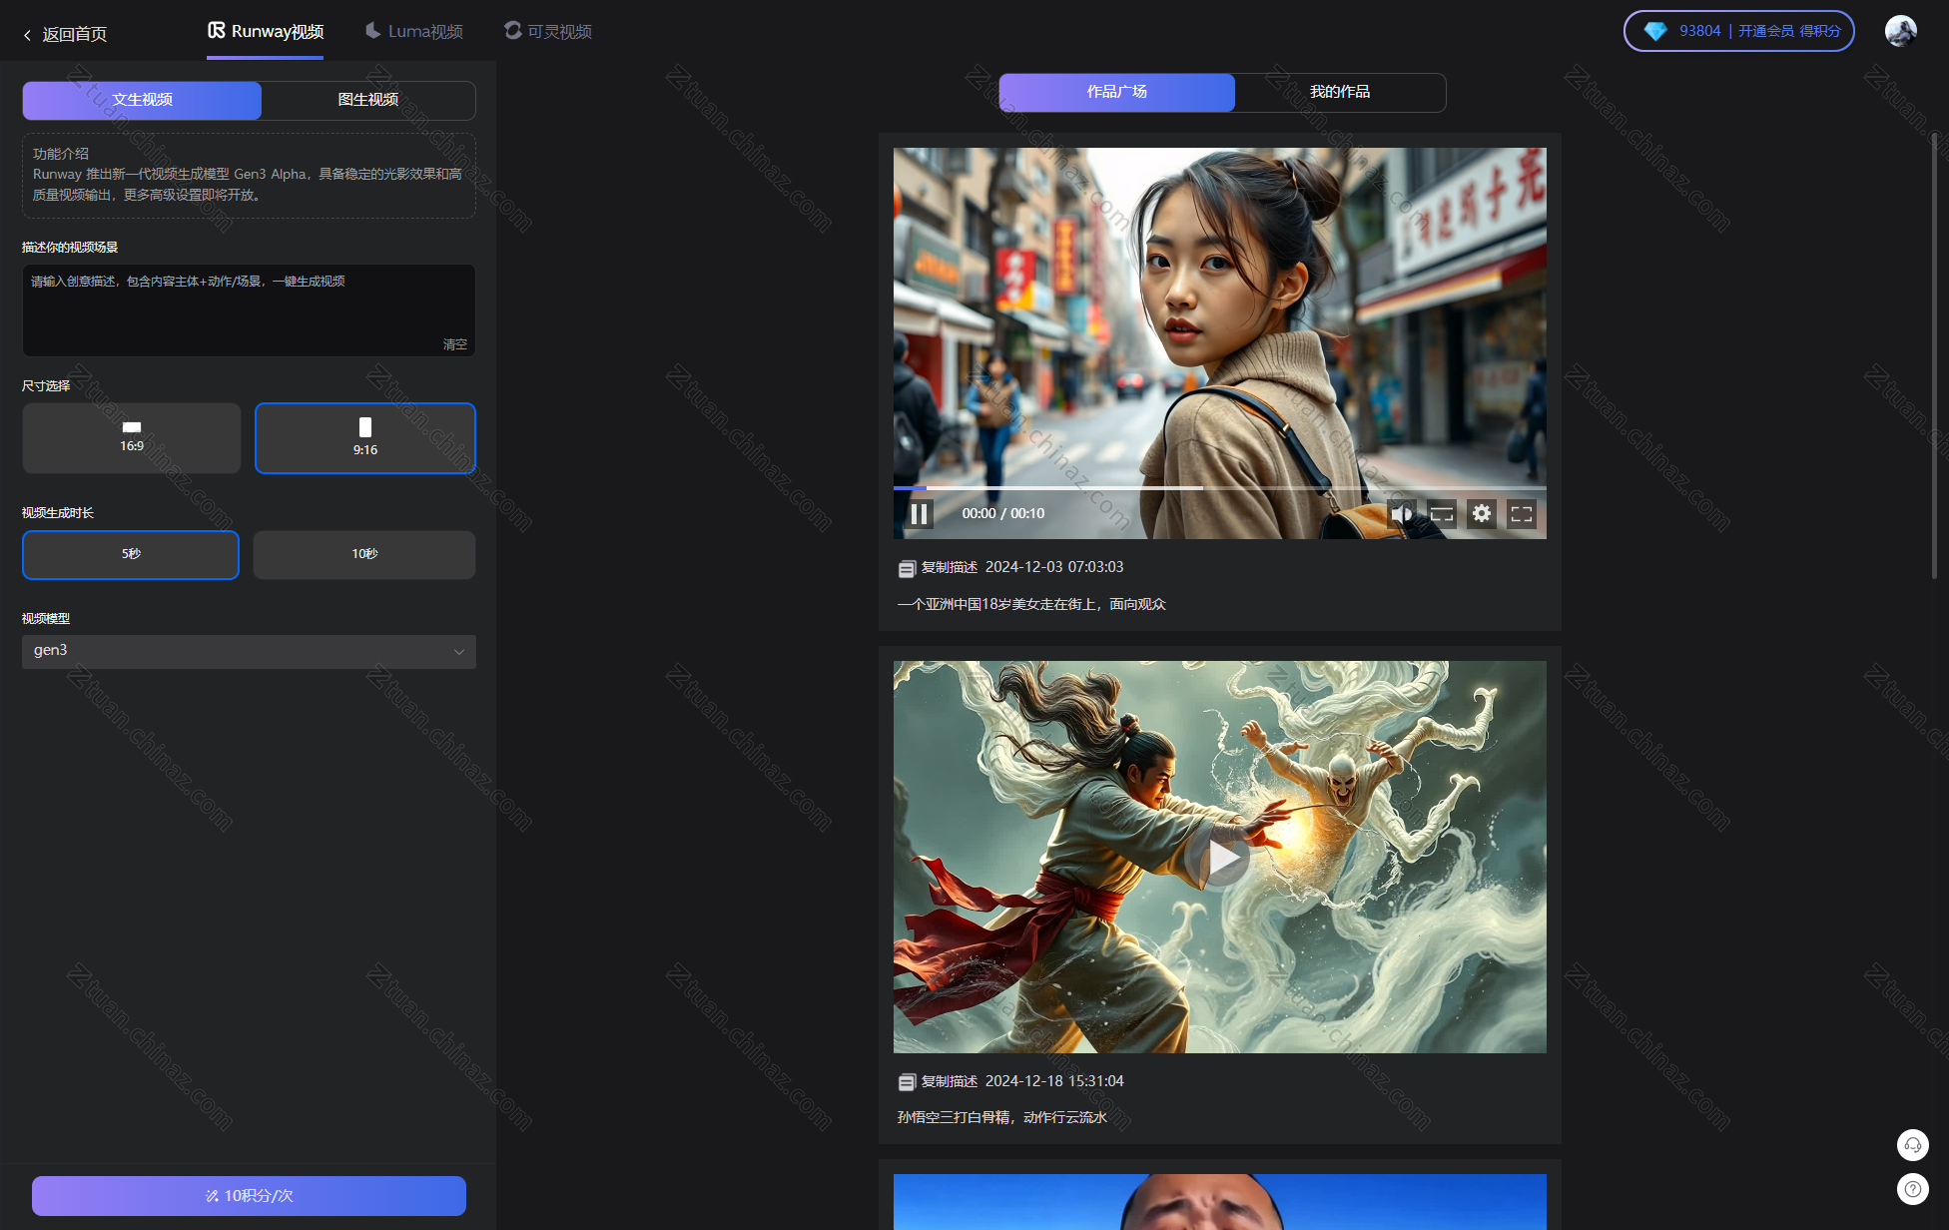The height and width of the screenshot is (1230, 1949).
Task: Open the help question mark icon
Action: 1912,1189
